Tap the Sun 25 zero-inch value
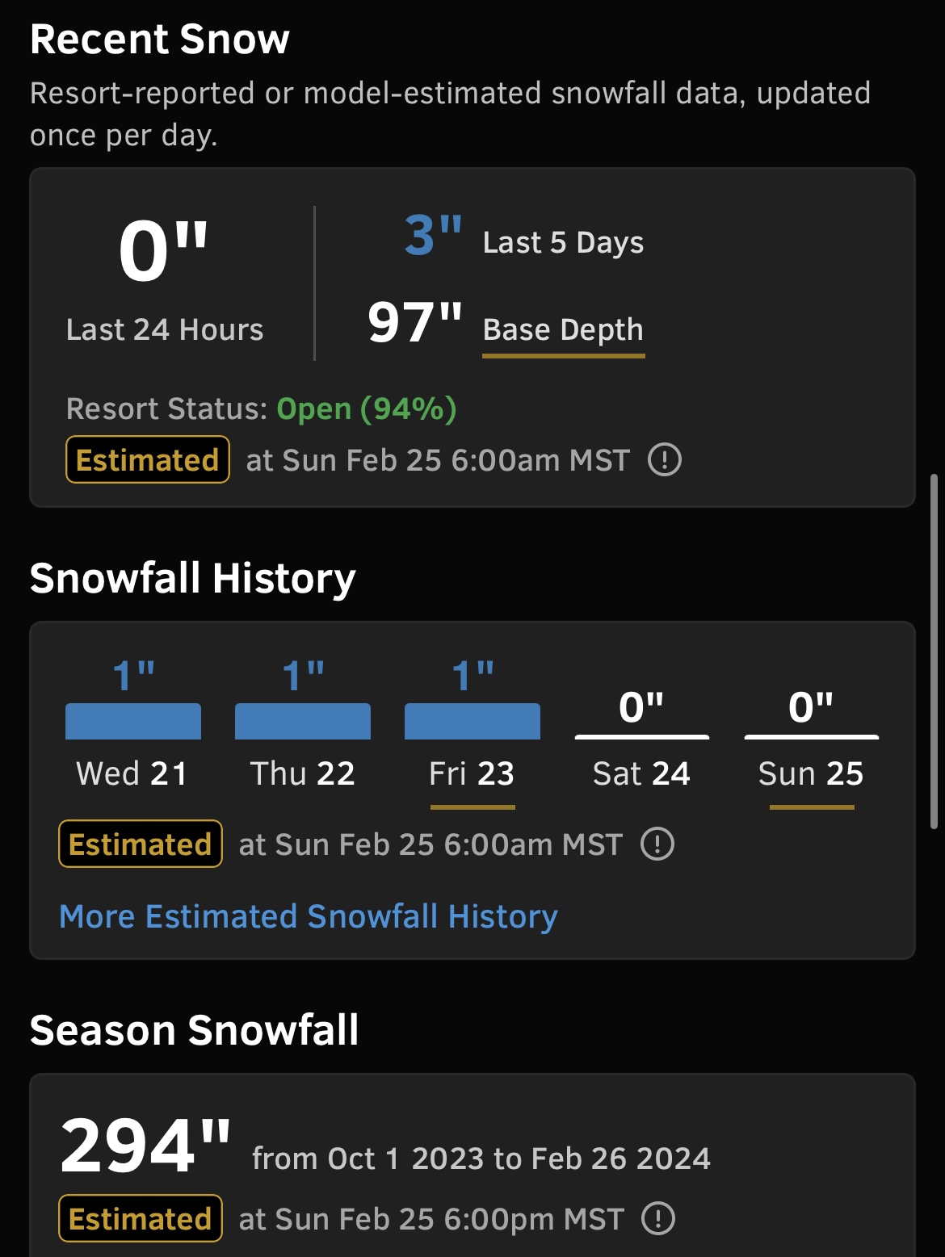The width and height of the screenshot is (945, 1257). point(811,708)
